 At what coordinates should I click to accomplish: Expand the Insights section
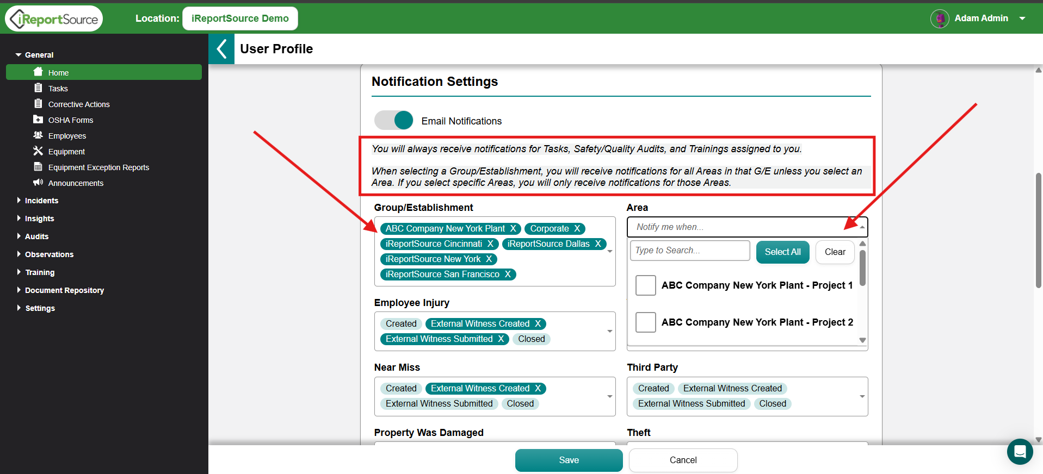tap(19, 218)
